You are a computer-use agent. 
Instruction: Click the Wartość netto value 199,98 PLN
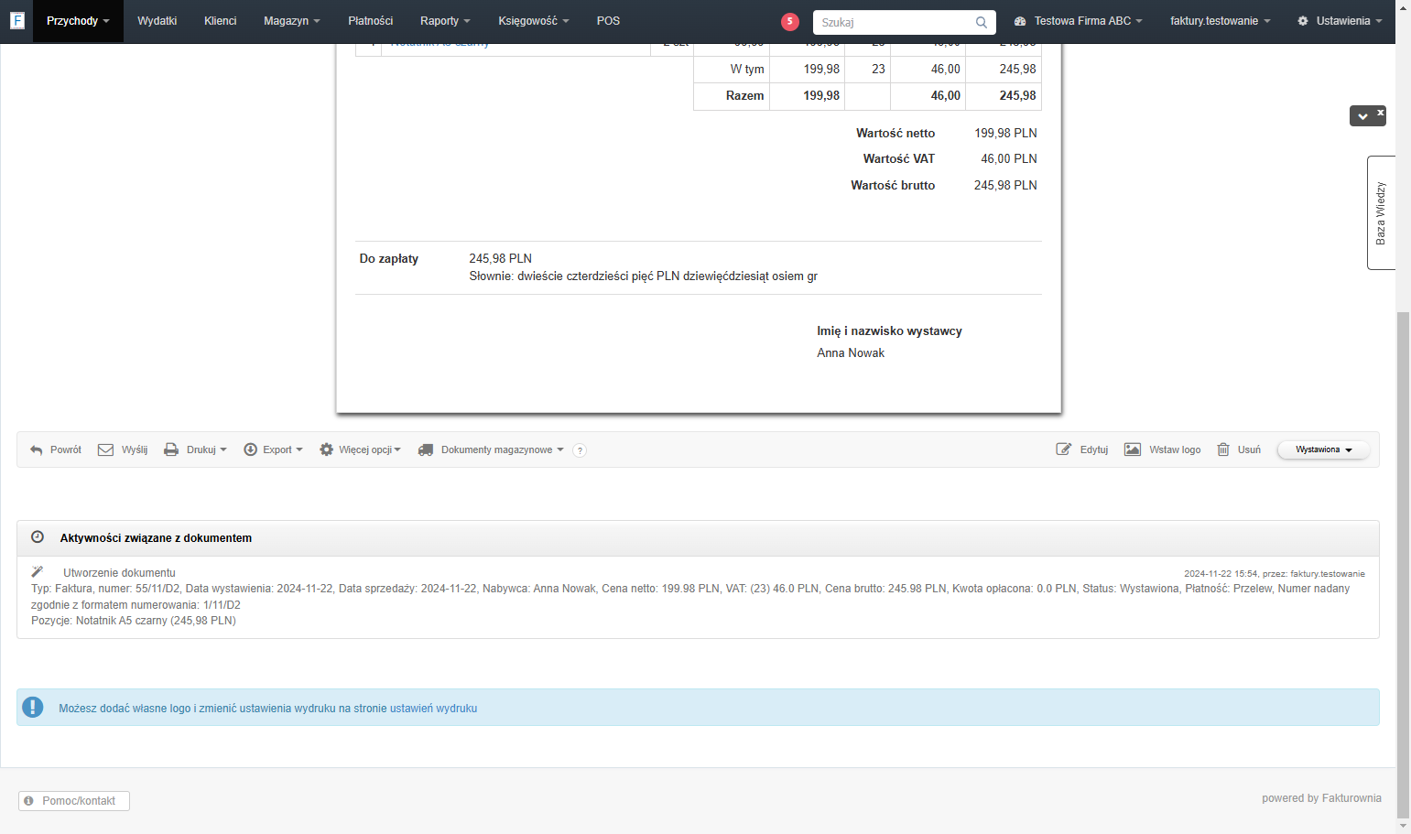point(1005,133)
